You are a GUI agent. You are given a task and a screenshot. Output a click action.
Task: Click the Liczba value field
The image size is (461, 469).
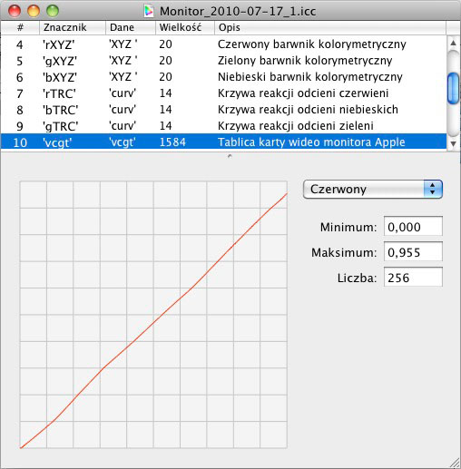pyautogui.click(x=413, y=277)
